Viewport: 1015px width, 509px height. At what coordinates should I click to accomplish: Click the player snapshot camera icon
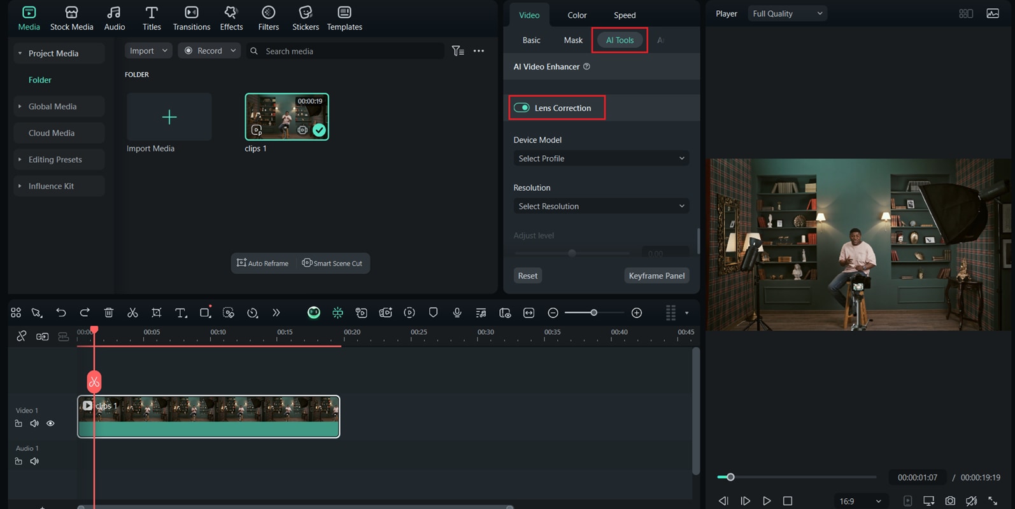[x=950, y=501]
